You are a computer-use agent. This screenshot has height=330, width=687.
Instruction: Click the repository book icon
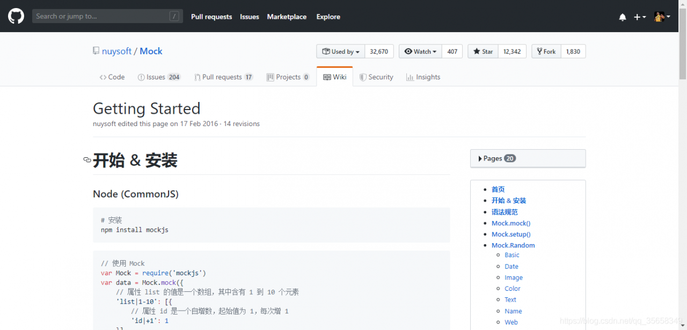click(x=96, y=51)
